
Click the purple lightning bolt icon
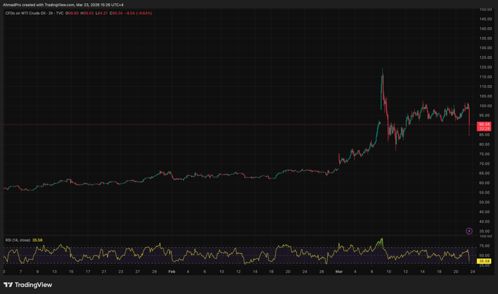pyautogui.click(x=469, y=232)
